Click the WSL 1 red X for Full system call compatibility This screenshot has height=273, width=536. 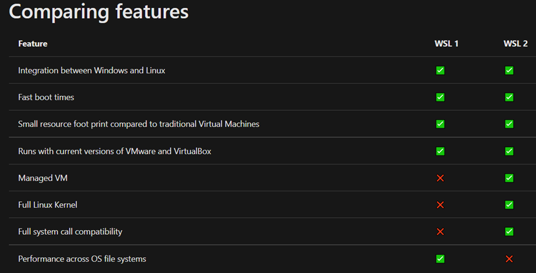click(441, 232)
